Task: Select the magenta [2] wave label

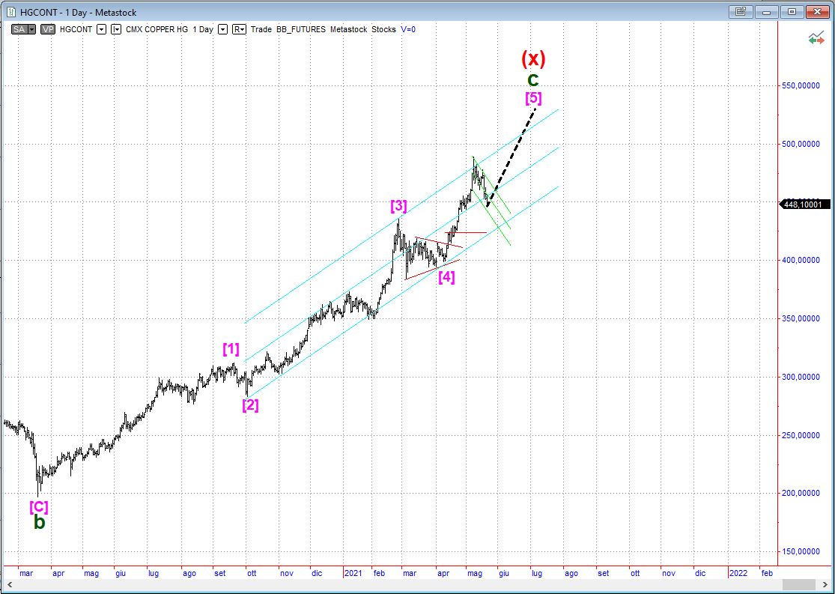Action: (250, 405)
